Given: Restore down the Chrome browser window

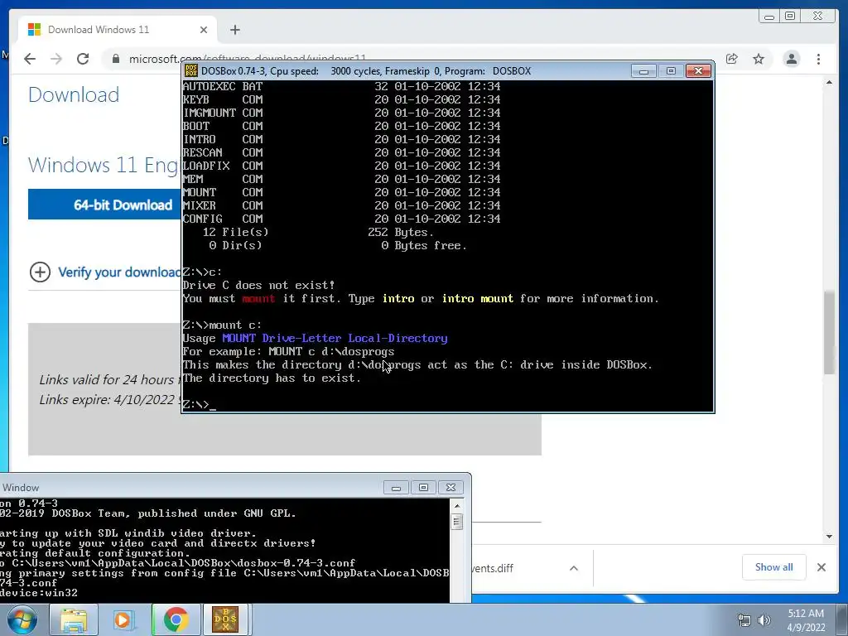Looking at the screenshot, I should [x=789, y=17].
